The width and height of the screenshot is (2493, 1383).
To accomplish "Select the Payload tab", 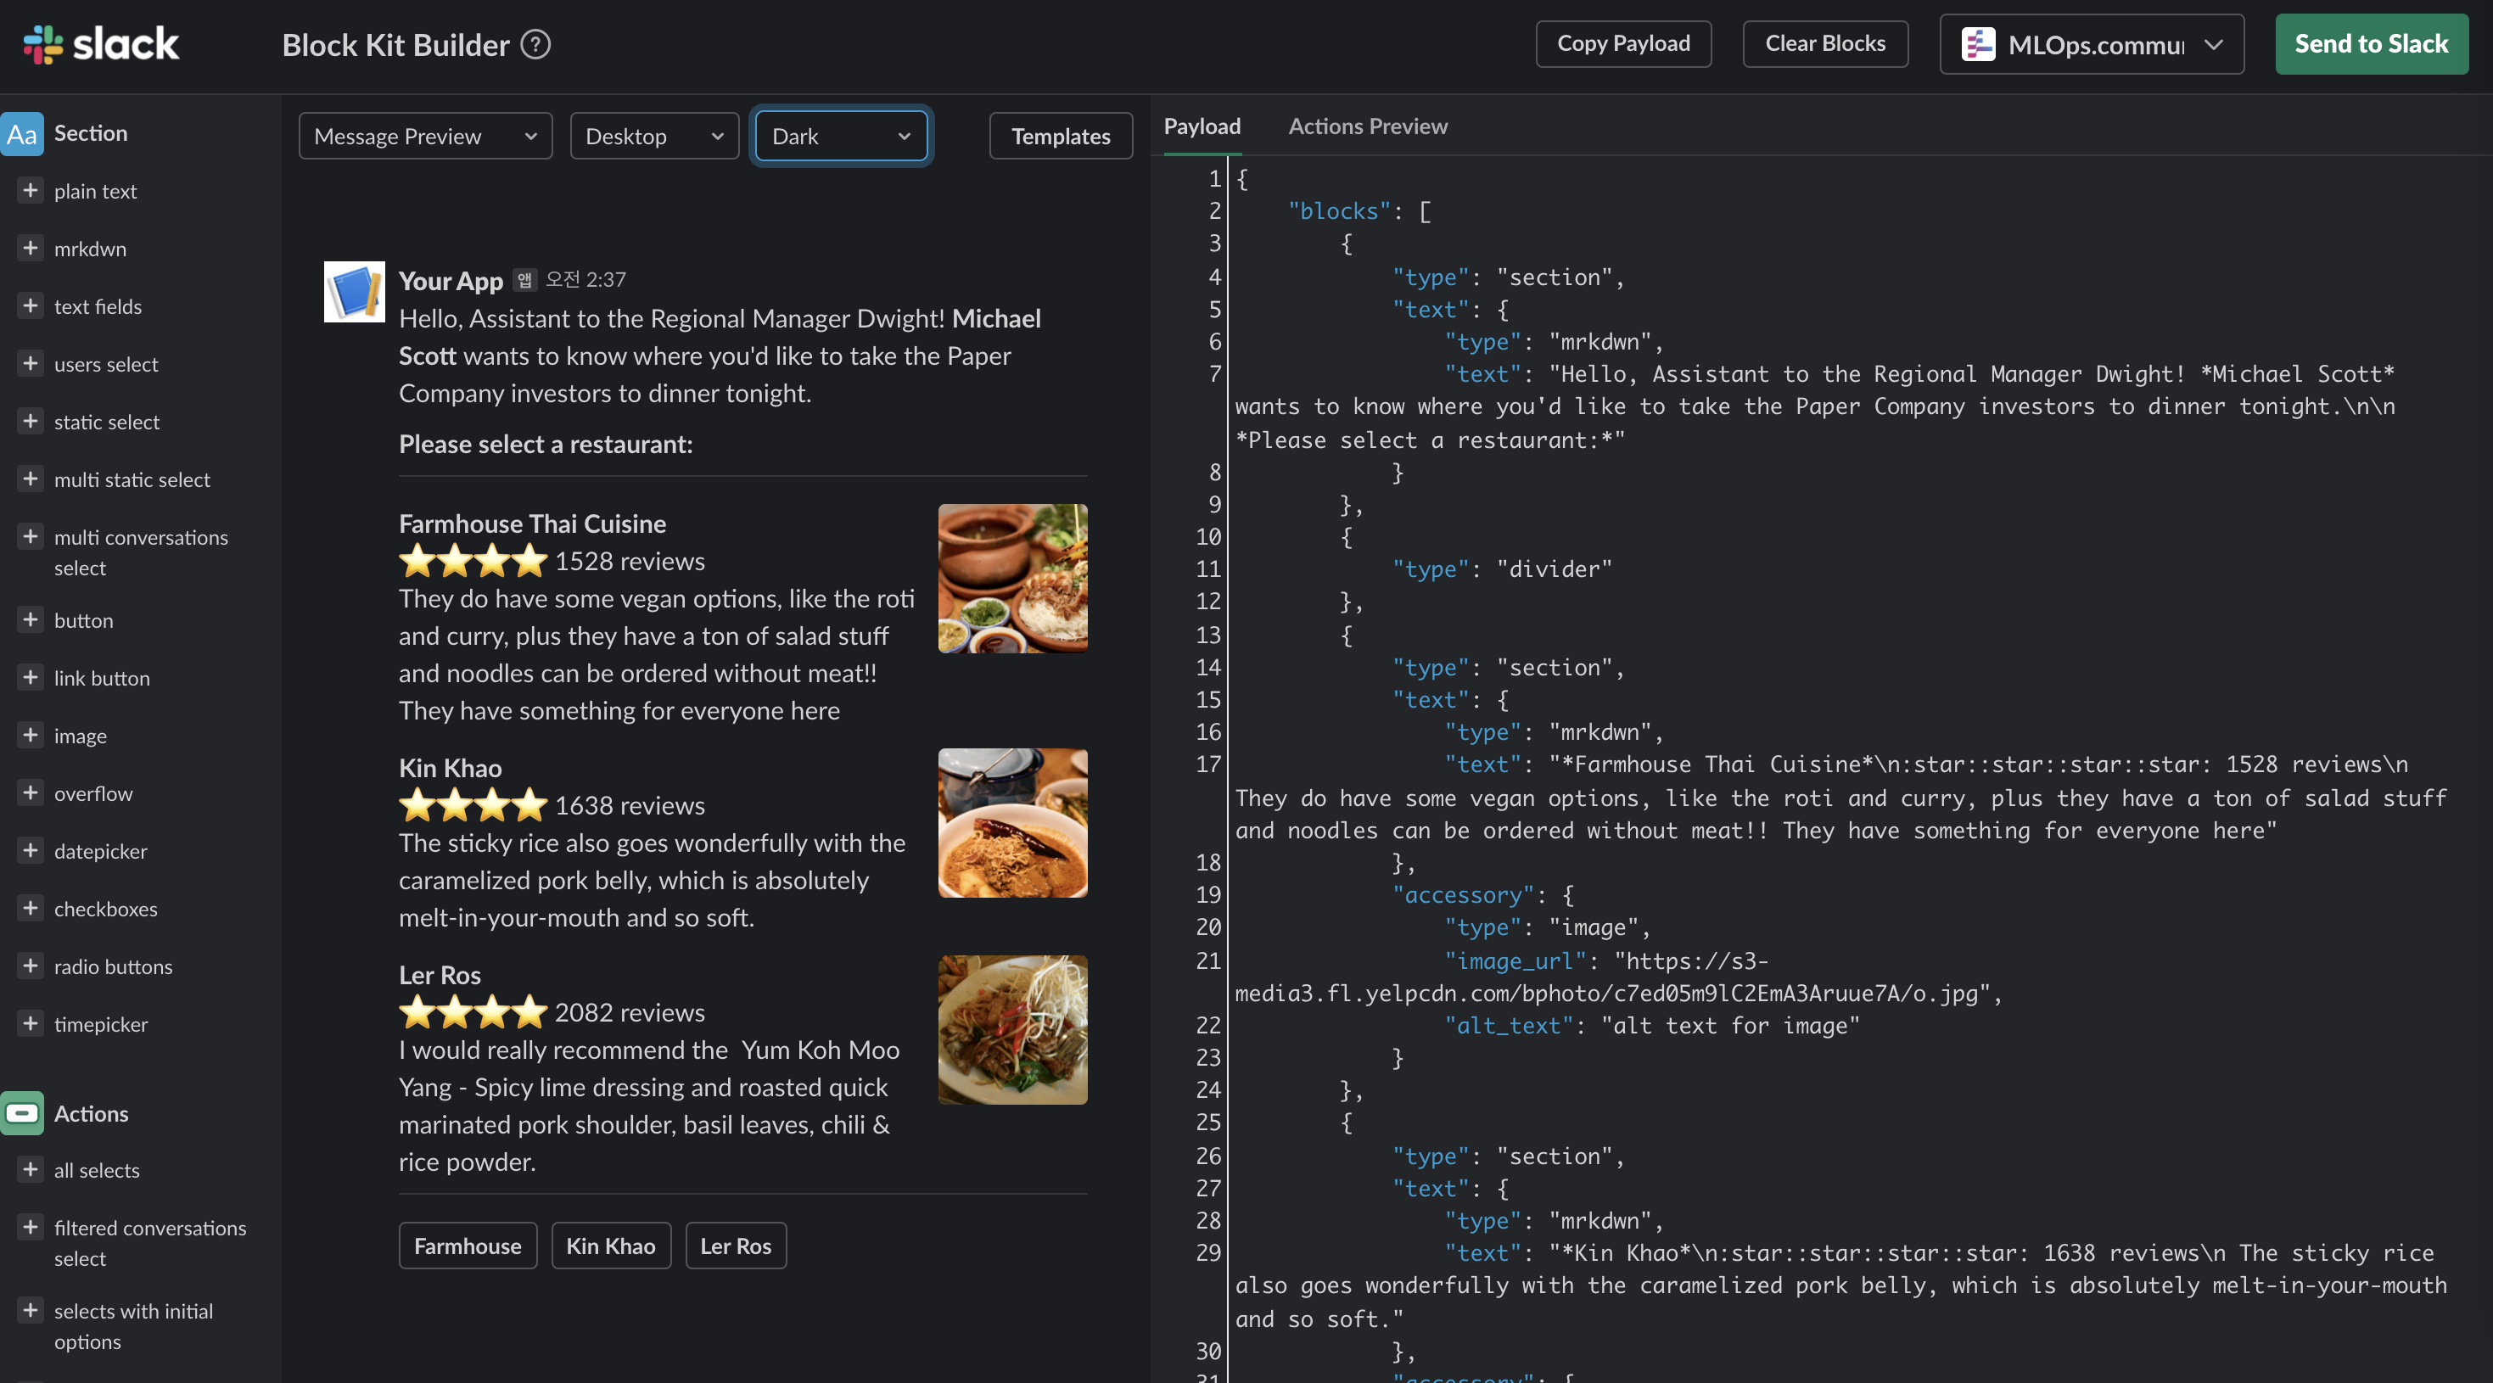I will pos(1201,126).
